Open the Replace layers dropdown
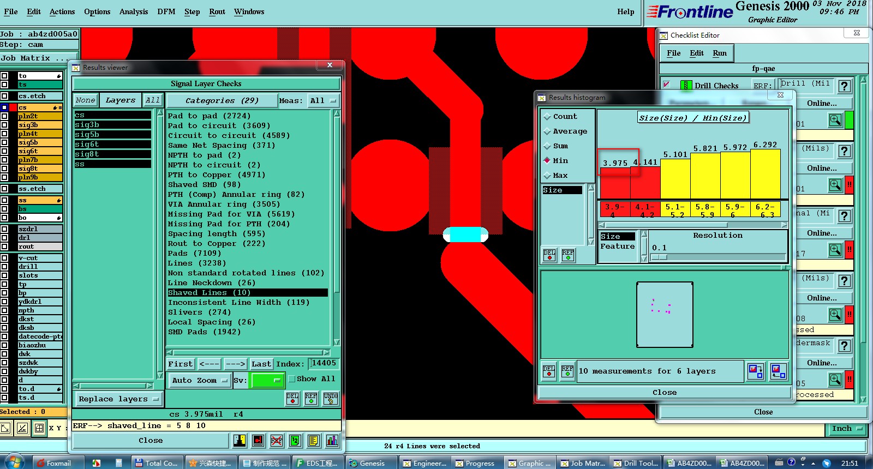 [118, 399]
